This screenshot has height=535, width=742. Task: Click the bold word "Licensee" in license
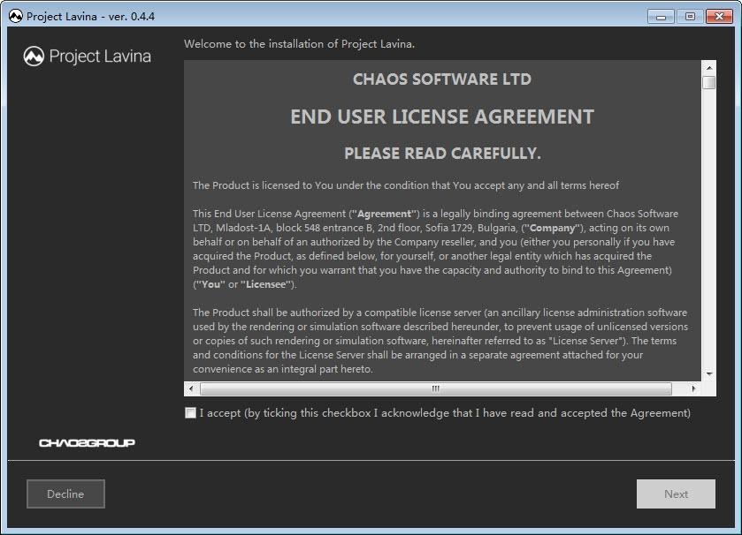point(265,285)
